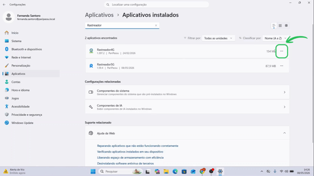Viewport: 314px width, 176px height.
Task: Click the Rastreador5G app icon
Action: pos(91,66)
